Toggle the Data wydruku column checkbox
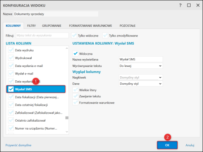203x152 pixels. 11,50
